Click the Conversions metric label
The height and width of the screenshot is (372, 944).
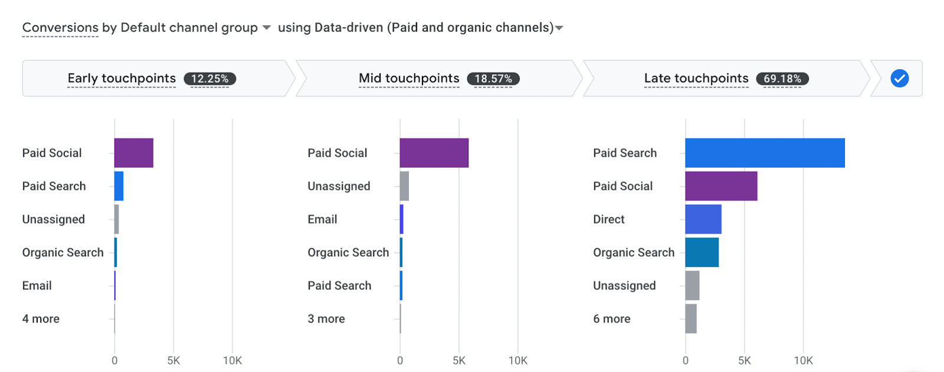[60, 28]
